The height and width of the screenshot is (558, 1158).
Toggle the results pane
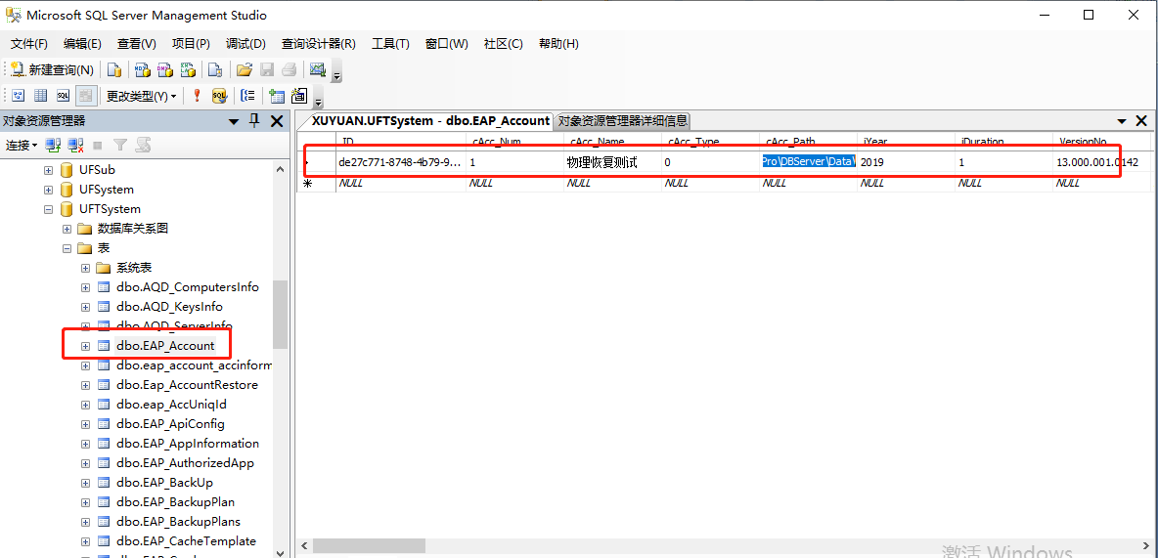(x=86, y=95)
